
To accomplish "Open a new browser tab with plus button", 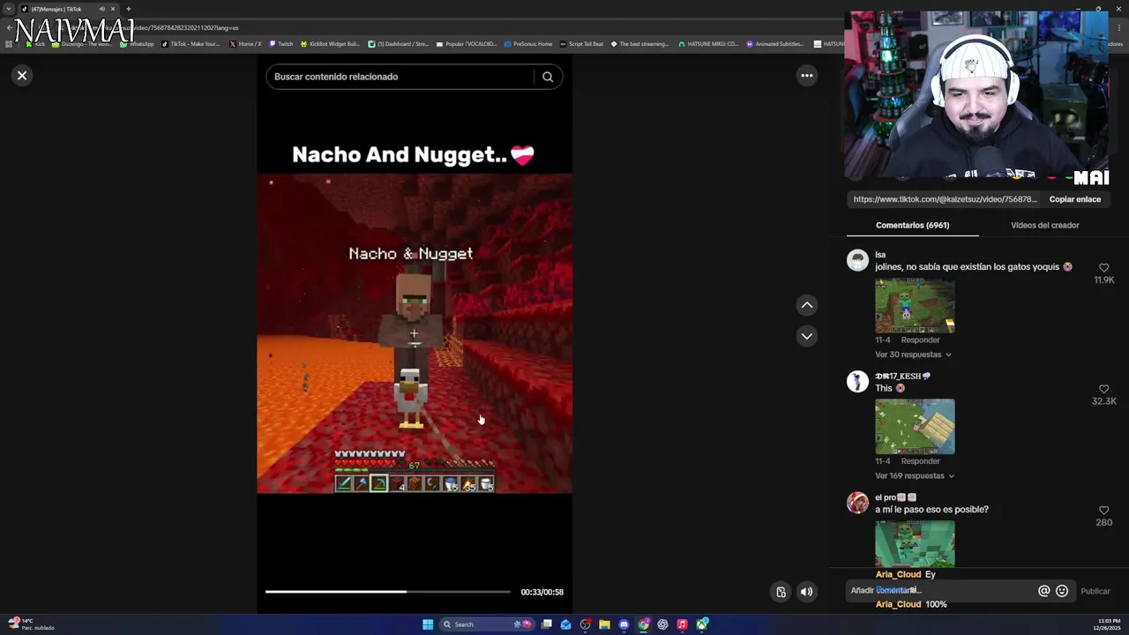I will [128, 9].
